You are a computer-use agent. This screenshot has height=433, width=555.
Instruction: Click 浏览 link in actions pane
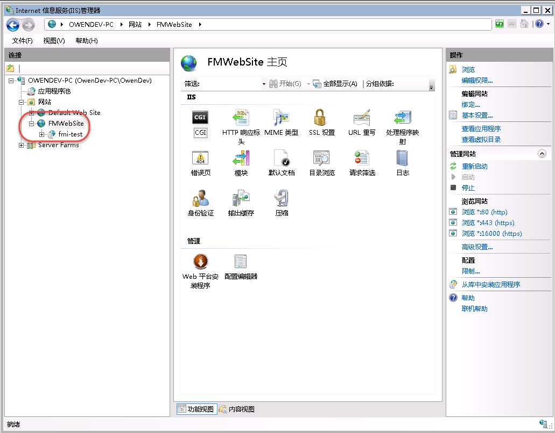[x=468, y=70]
